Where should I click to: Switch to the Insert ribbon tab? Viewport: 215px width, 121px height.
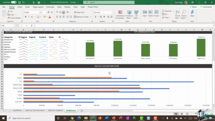pyautogui.click(x=20, y=7)
